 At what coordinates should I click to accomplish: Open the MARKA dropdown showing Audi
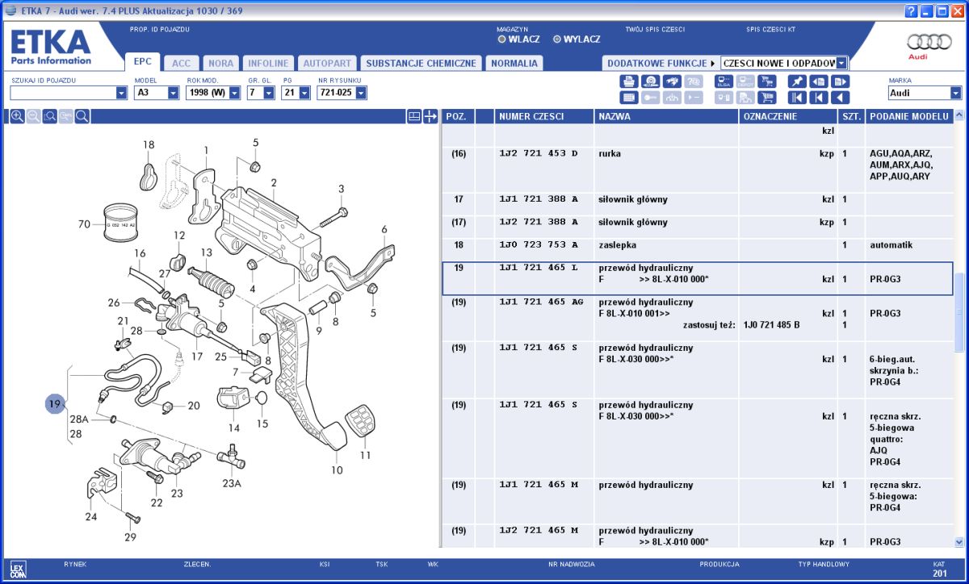click(x=957, y=94)
